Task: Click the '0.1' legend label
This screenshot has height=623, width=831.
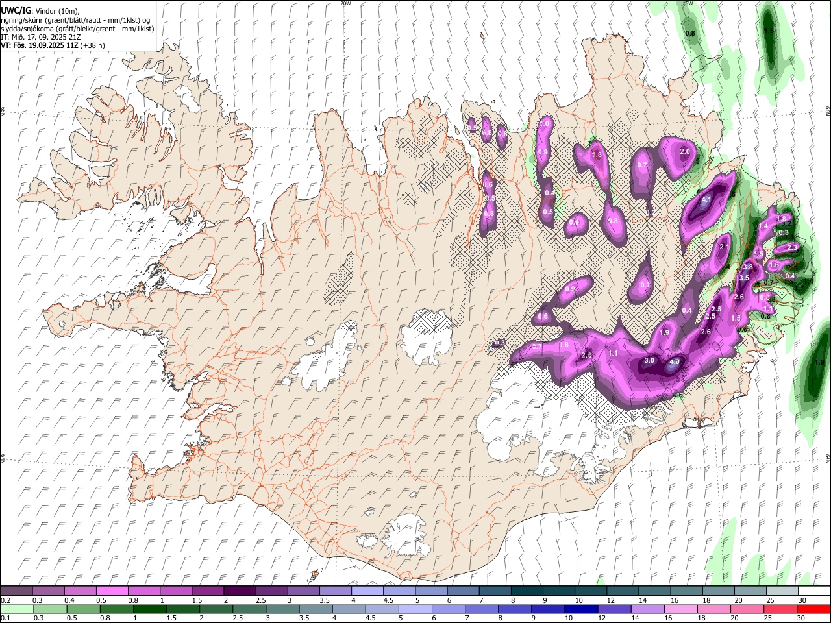Action: click(5, 618)
